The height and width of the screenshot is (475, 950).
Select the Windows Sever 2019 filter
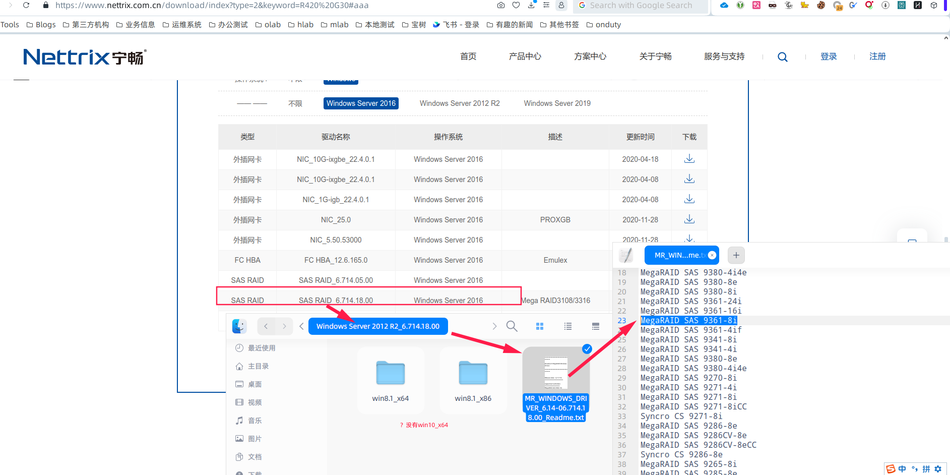click(557, 103)
